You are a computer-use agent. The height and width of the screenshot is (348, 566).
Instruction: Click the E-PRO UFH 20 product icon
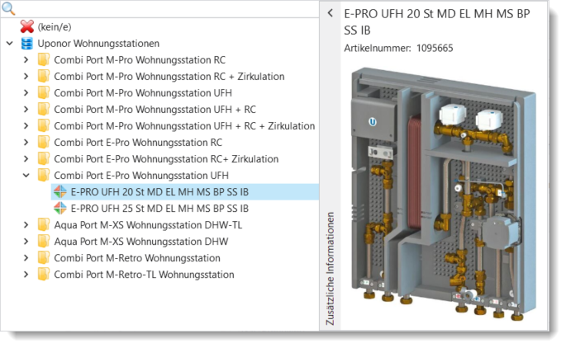pos(59,192)
